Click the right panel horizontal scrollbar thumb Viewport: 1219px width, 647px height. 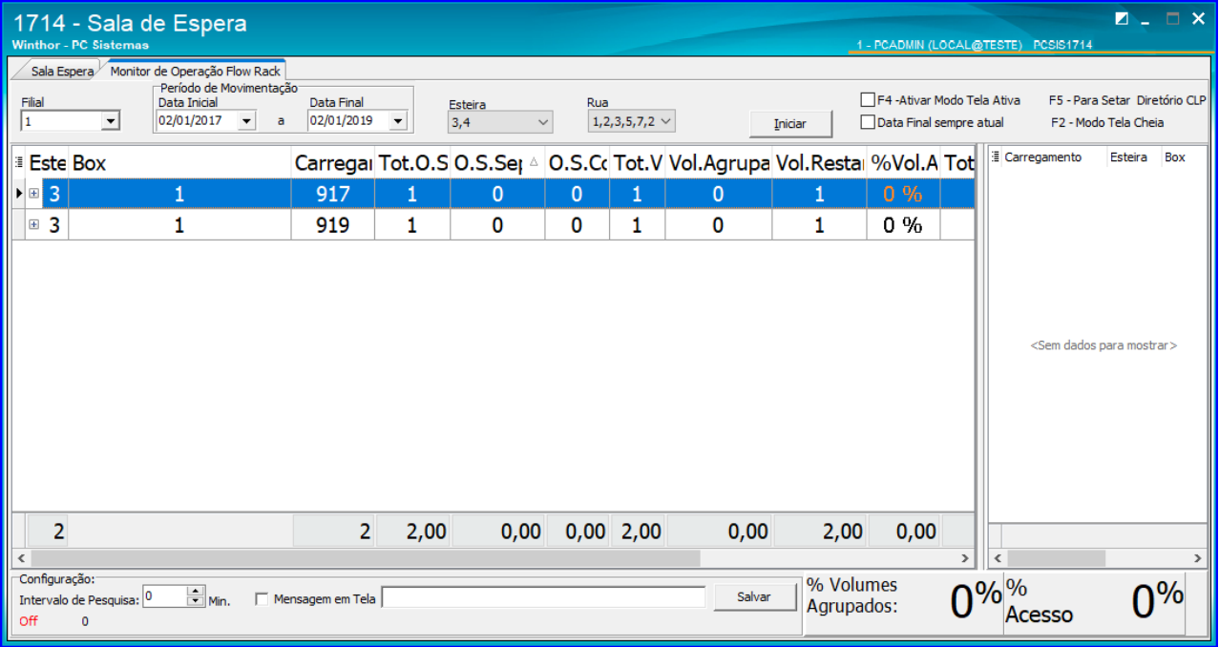click(x=1055, y=557)
